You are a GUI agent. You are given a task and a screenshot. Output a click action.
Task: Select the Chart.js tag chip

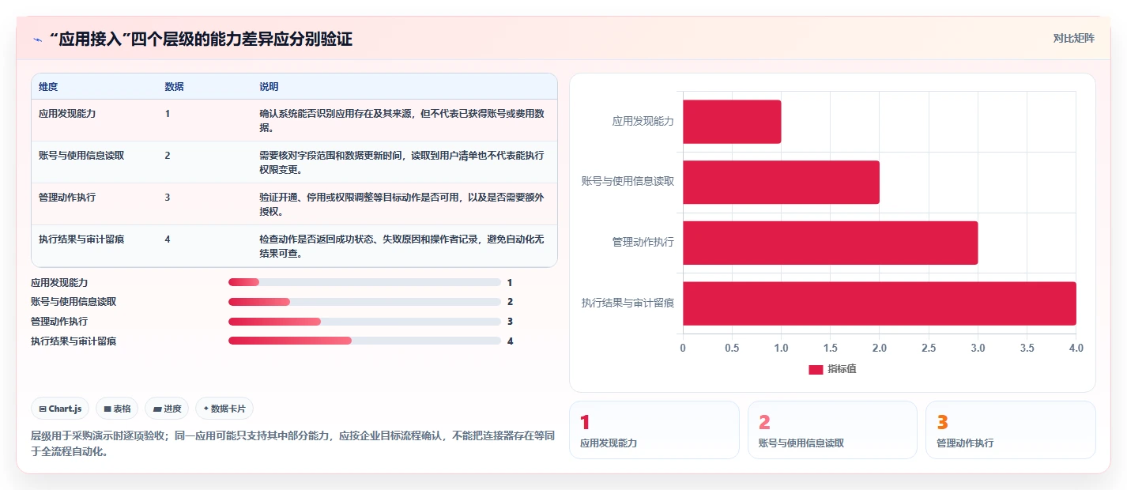point(60,409)
